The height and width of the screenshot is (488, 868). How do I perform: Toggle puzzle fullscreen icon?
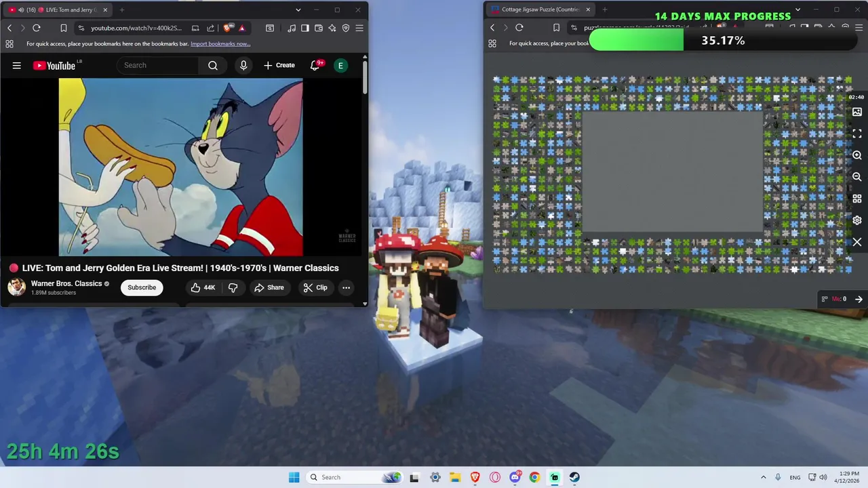click(x=857, y=134)
